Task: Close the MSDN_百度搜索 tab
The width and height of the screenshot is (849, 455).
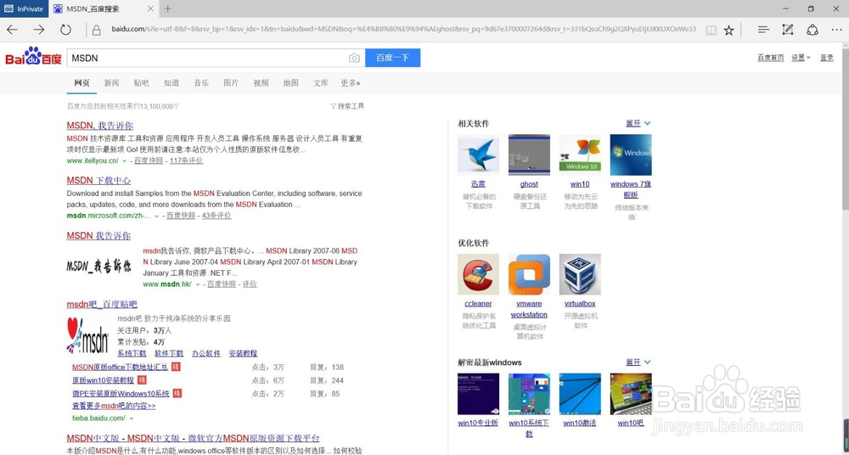Action: click(x=150, y=8)
